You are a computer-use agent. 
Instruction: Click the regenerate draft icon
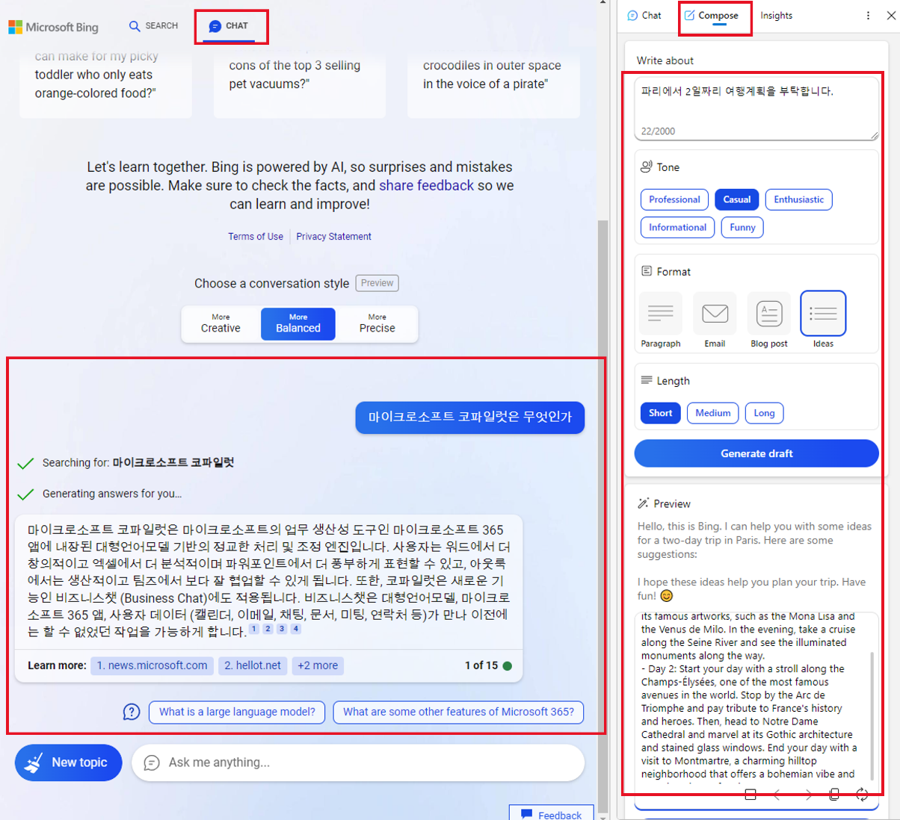click(862, 795)
